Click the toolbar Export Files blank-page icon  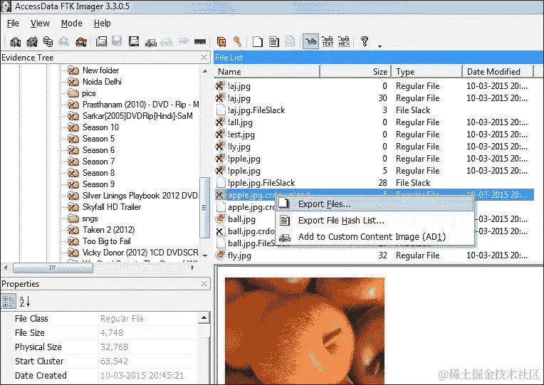click(258, 41)
